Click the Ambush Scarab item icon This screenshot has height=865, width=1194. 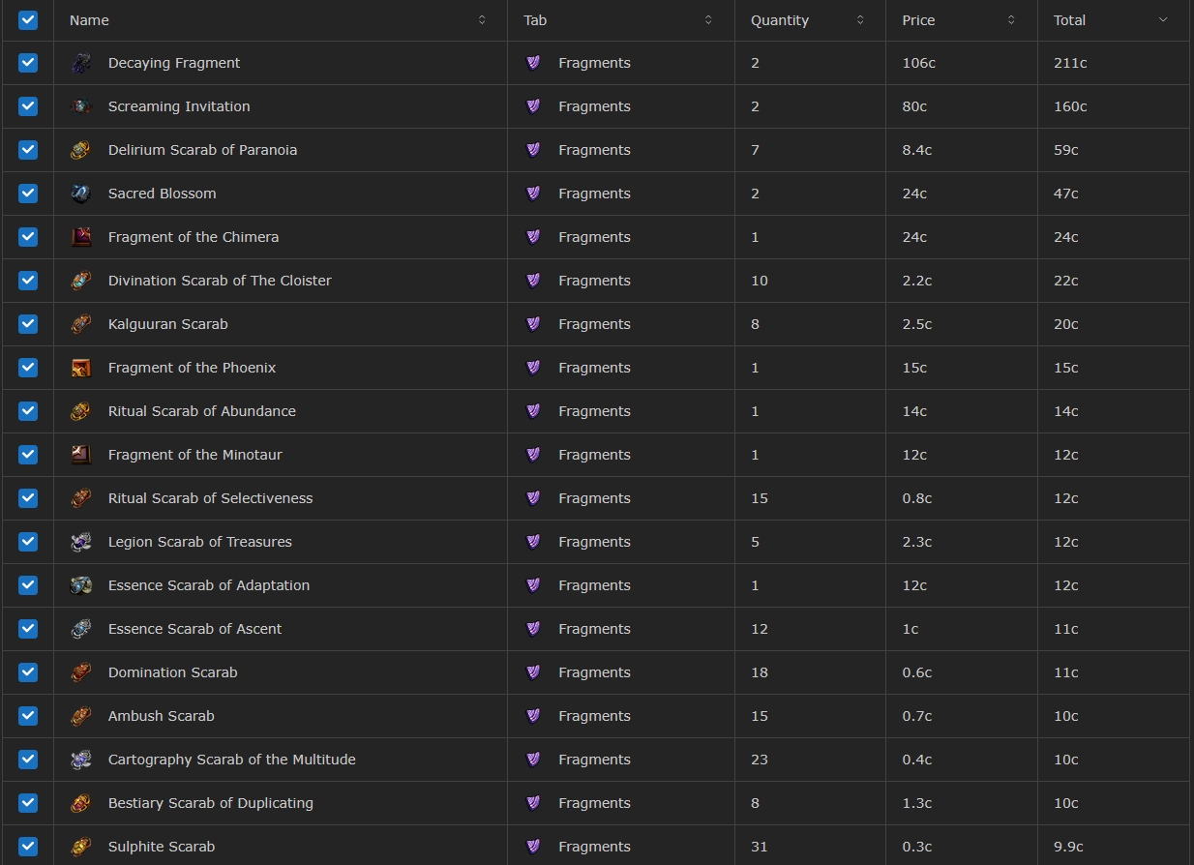[x=81, y=716]
